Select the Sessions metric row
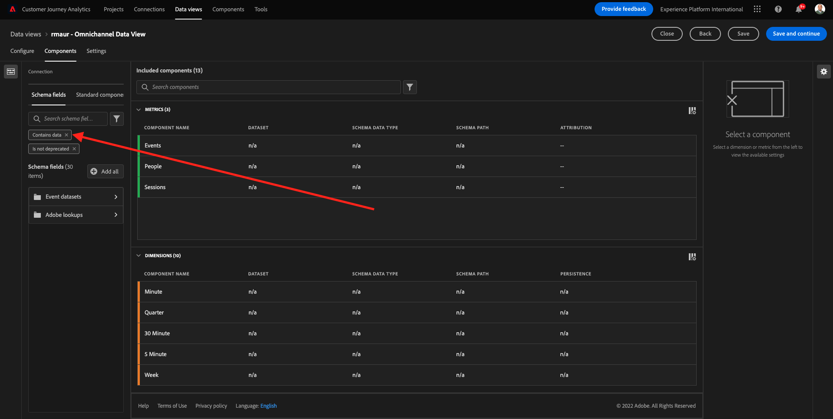The image size is (833, 419). (417, 187)
